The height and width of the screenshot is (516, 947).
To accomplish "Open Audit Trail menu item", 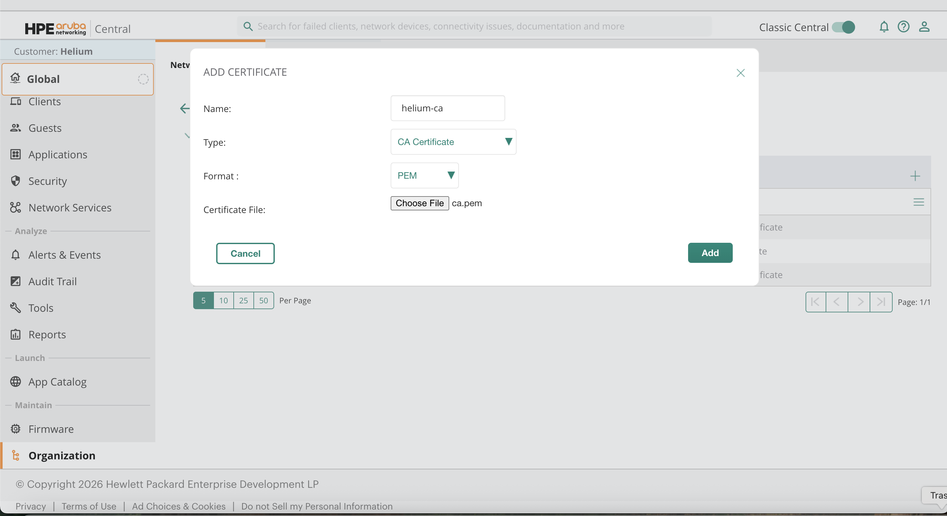I will pos(52,281).
